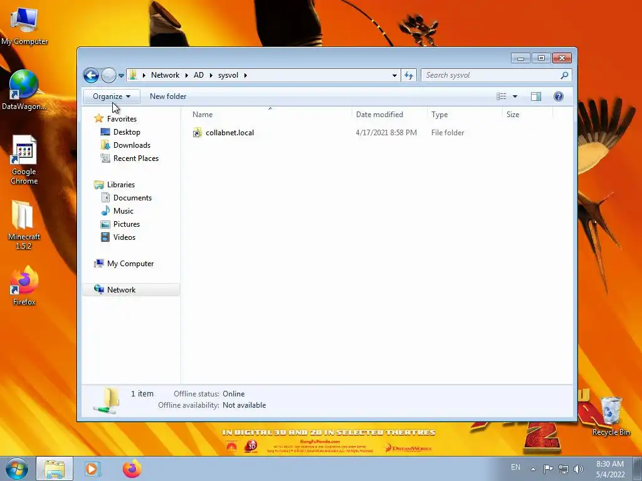Expand the arrow after sysvol in address bar

pyautogui.click(x=245, y=75)
